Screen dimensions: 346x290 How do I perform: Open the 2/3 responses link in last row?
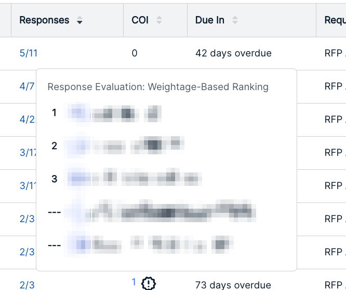tap(27, 285)
